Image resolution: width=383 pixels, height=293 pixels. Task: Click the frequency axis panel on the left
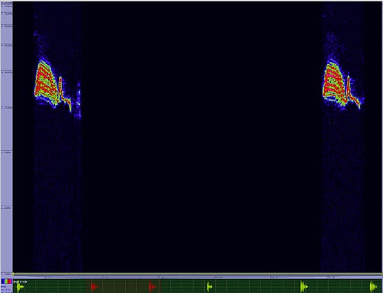6,138
